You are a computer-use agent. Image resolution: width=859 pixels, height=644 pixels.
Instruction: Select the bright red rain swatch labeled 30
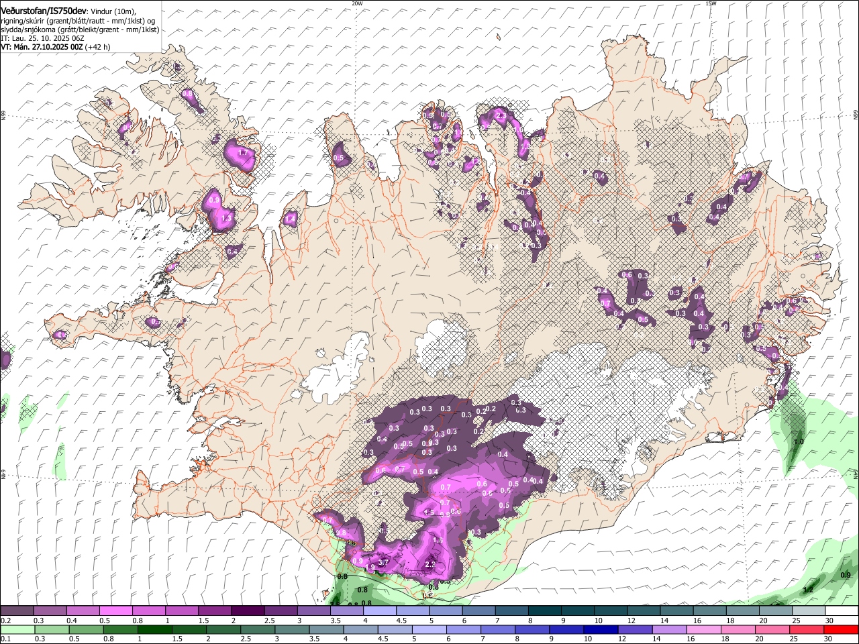point(841,629)
